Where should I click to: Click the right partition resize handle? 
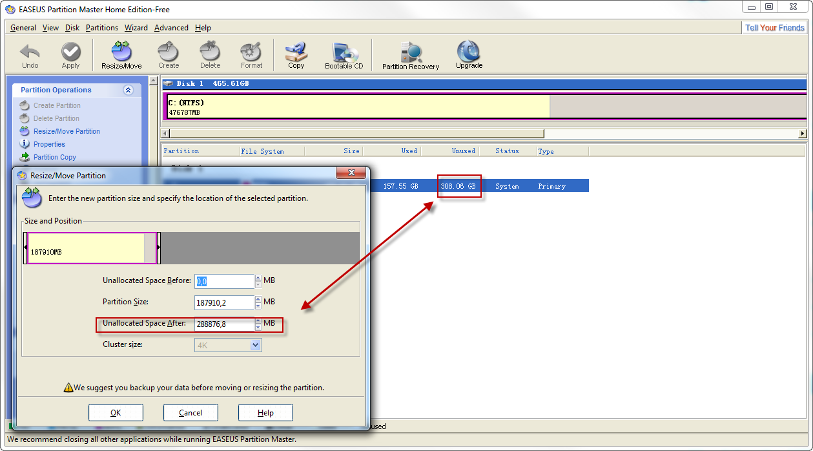[159, 248]
